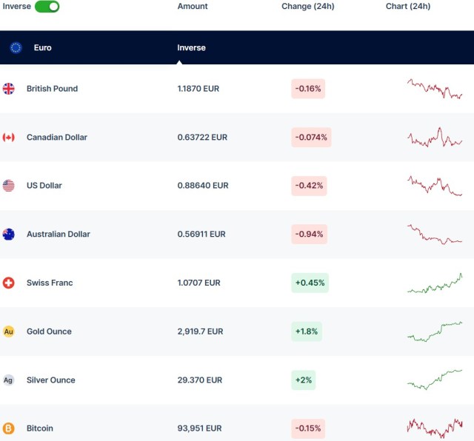The width and height of the screenshot is (474, 441).
Task: Open the Bitcoin 24h sparkline chart
Action: pyautogui.click(x=435, y=428)
